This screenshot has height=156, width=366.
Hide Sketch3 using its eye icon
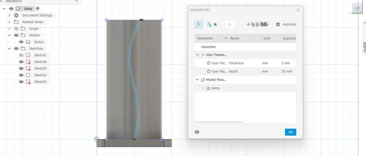[x=21, y=75]
